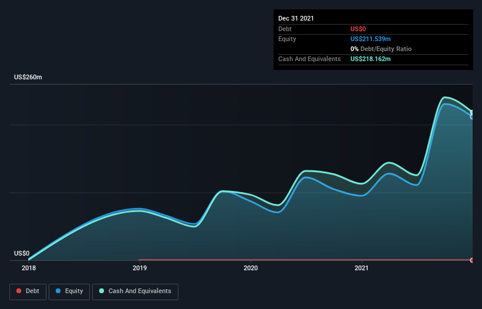Click the US$0 y-axis label

tap(22, 253)
